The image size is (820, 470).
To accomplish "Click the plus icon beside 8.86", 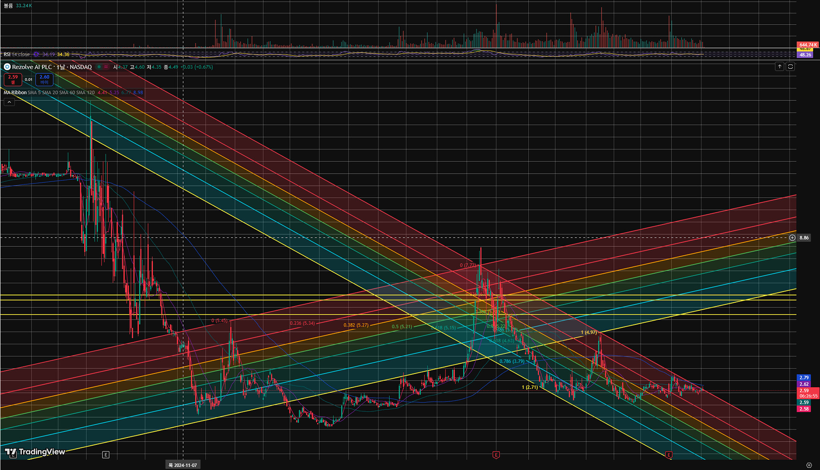I will (x=792, y=238).
